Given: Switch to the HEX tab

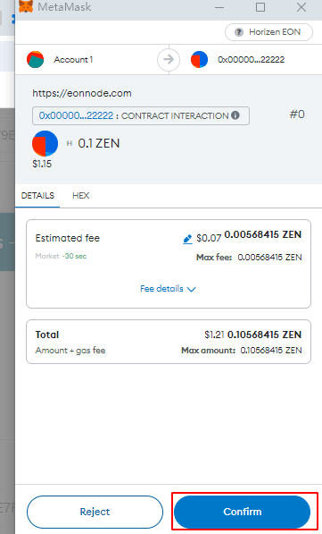Looking at the screenshot, I should tap(81, 196).
